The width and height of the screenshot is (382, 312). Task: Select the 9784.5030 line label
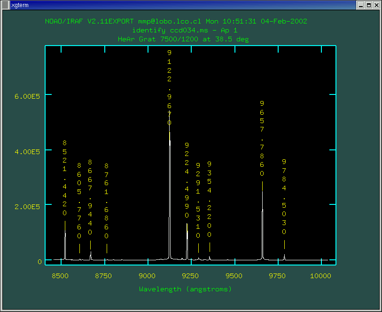(284, 196)
